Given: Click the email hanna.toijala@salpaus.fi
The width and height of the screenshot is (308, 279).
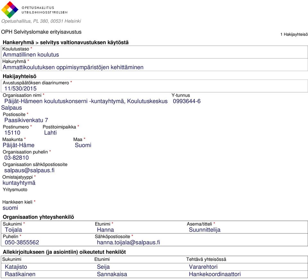Looking at the screenshot, I should (128, 242).
